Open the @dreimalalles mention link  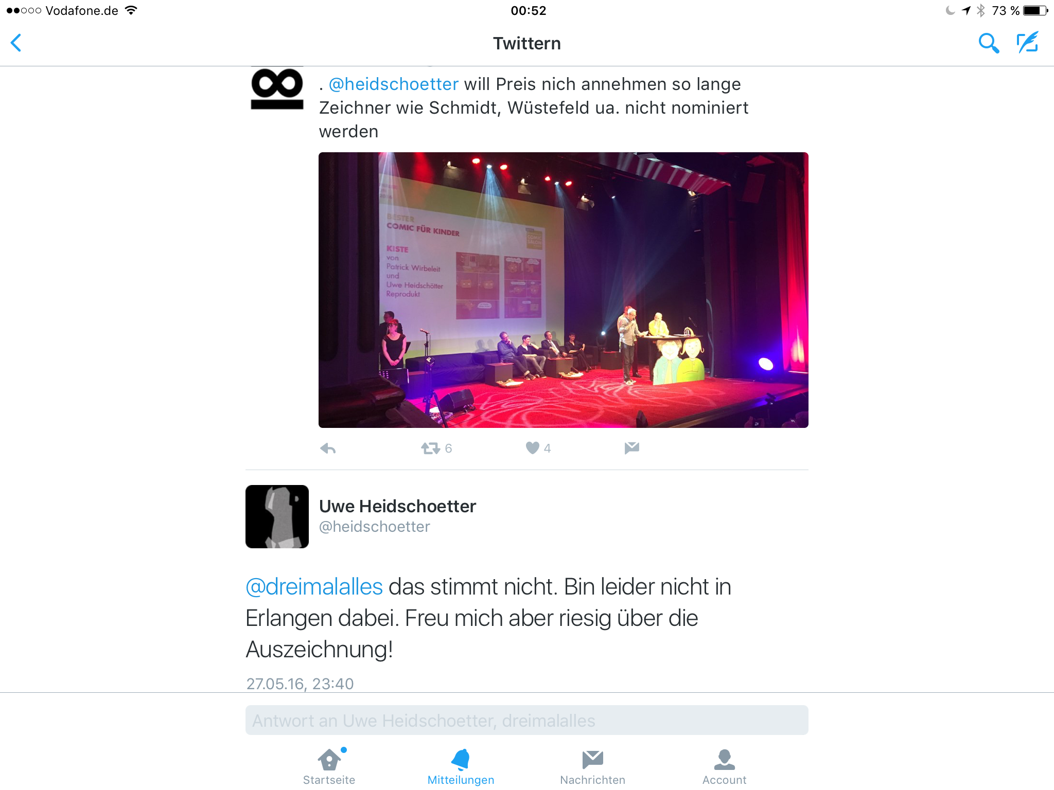click(x=314, y=587)
